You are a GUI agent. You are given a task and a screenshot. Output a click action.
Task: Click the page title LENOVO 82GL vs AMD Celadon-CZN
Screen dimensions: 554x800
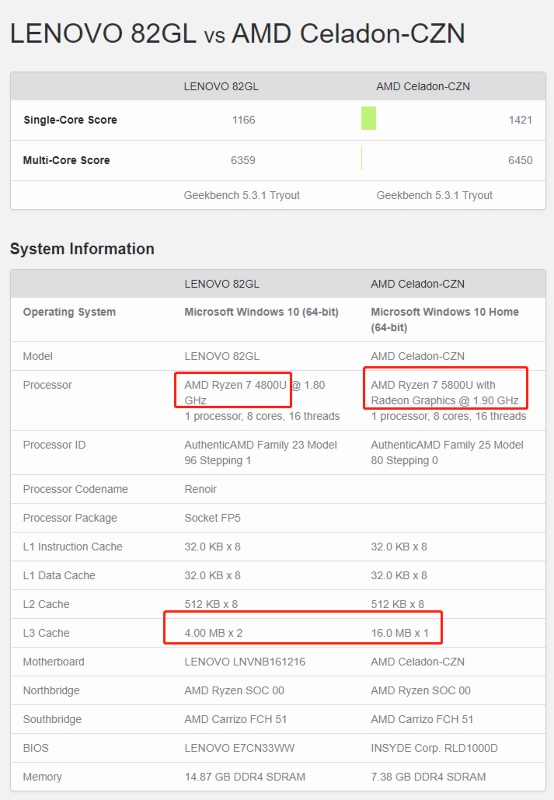237,34
